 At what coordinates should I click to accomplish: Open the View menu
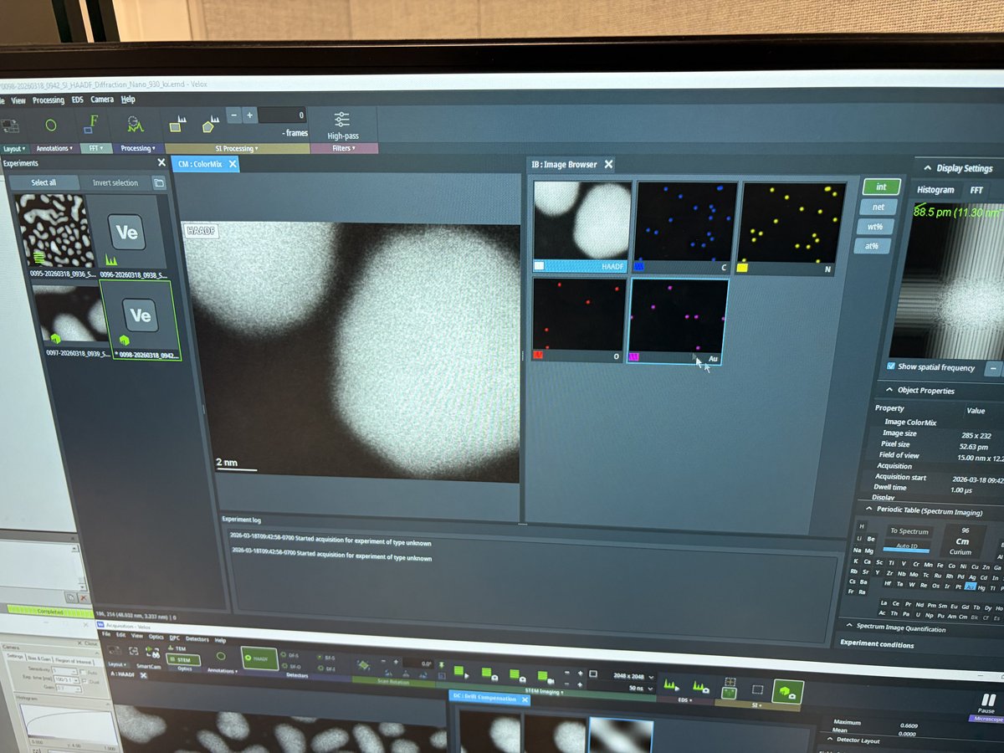(18, 100)
